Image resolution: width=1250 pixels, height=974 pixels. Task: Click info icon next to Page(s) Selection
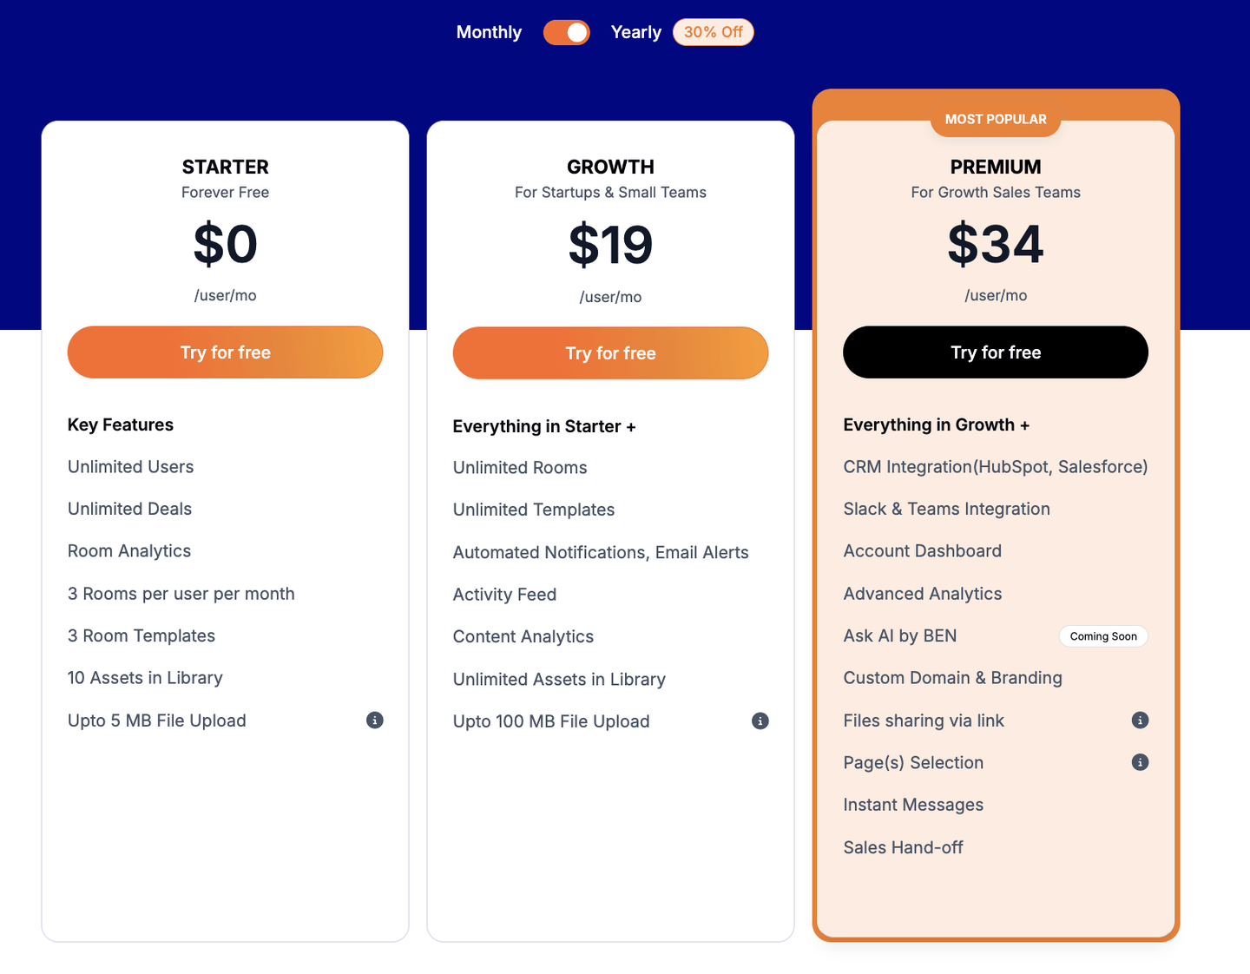click(1141, 762)
